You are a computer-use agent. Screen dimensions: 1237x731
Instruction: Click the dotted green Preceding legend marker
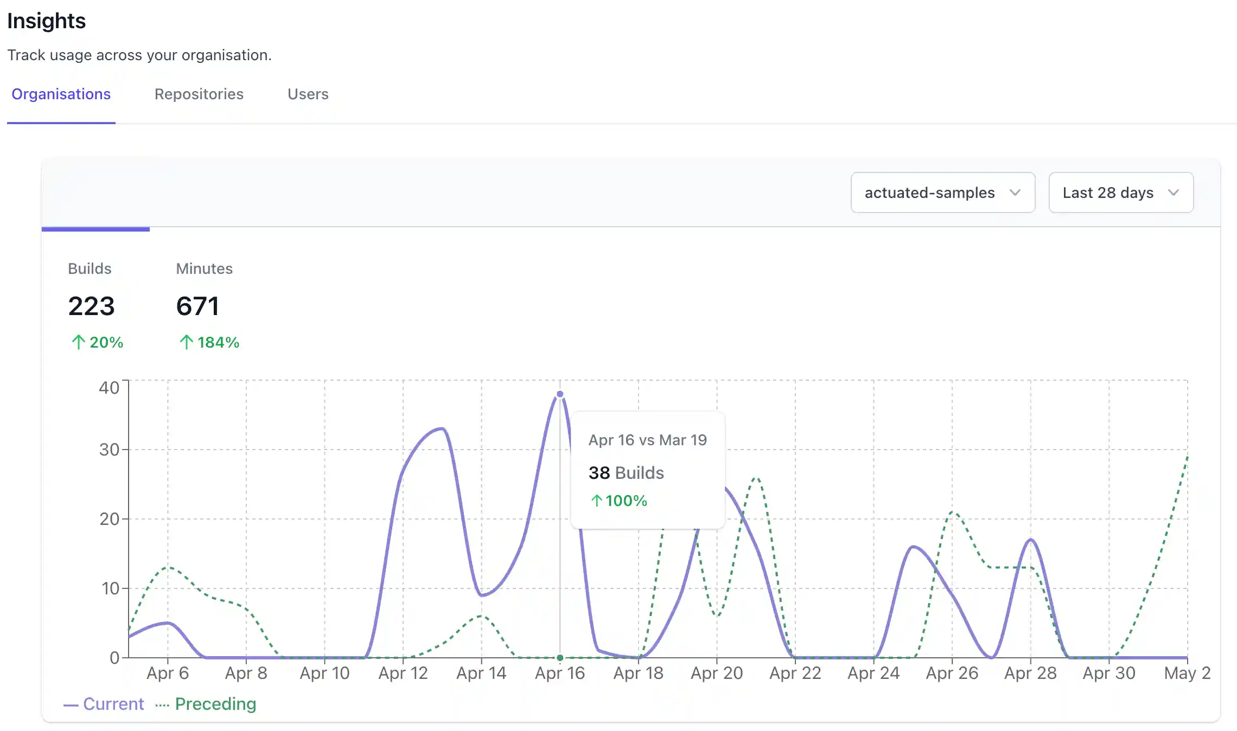(162, 705)
